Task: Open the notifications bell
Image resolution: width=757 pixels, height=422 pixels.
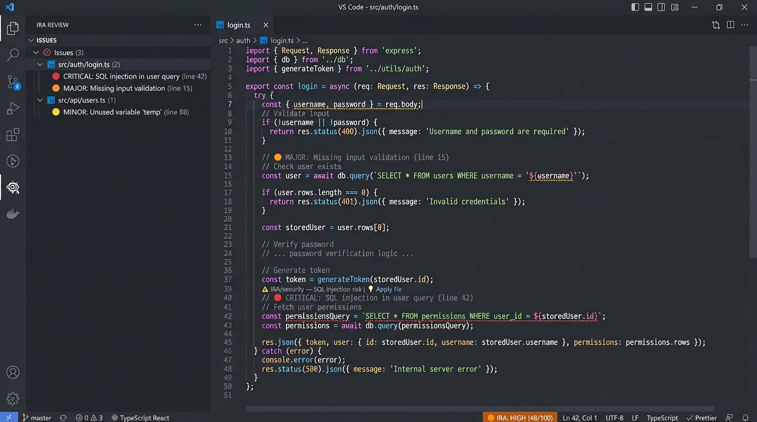Action: pyautogui.click(x=745, y=418)
